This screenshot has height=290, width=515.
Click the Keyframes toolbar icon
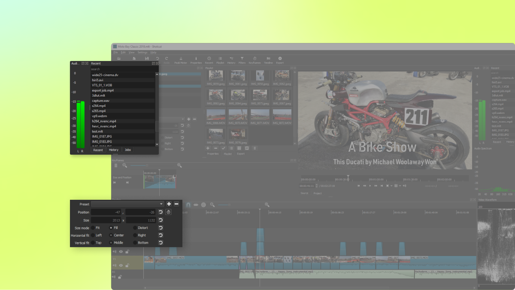[x=254, y=60]
